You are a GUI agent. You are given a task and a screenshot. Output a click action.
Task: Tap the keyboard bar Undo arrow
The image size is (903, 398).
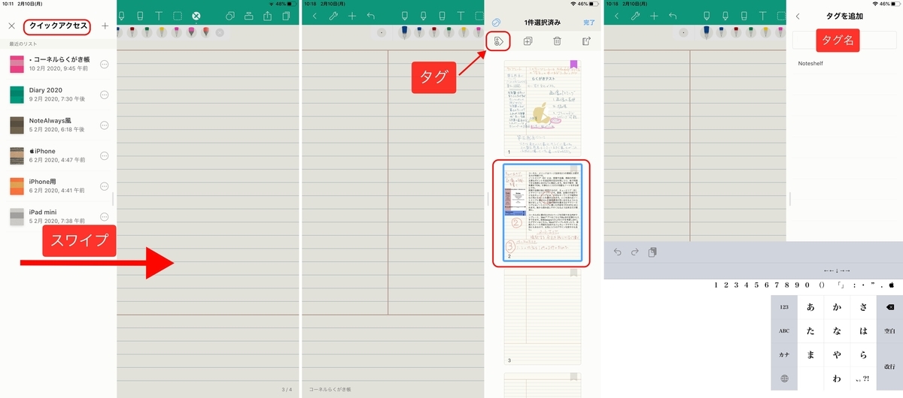click(x=617, y=252)
